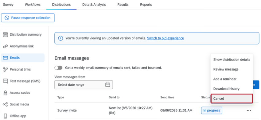Click the Send time column header
Image resolution: width=261 pixels, height=120 pixels.
coord(167,97)
